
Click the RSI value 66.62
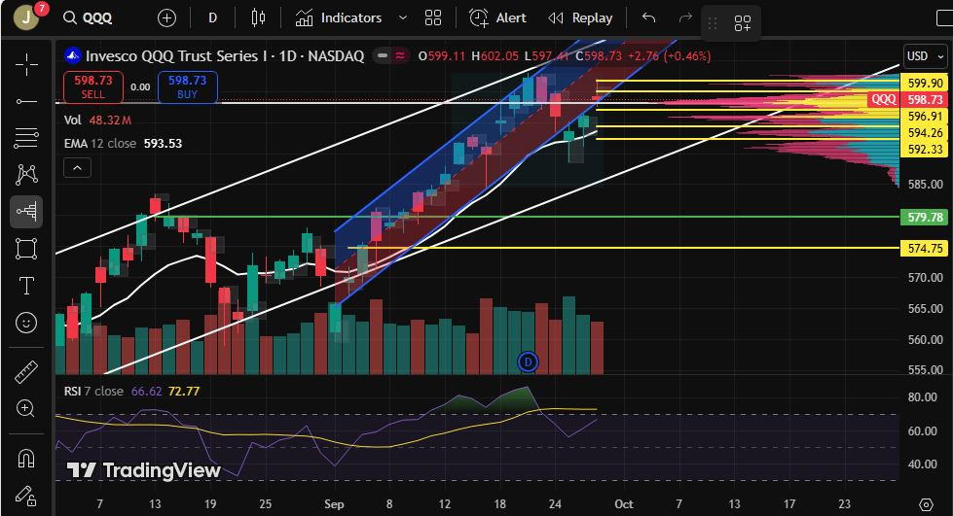pos(146,391)
